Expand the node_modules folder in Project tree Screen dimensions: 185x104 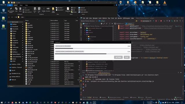coord(85,28)
